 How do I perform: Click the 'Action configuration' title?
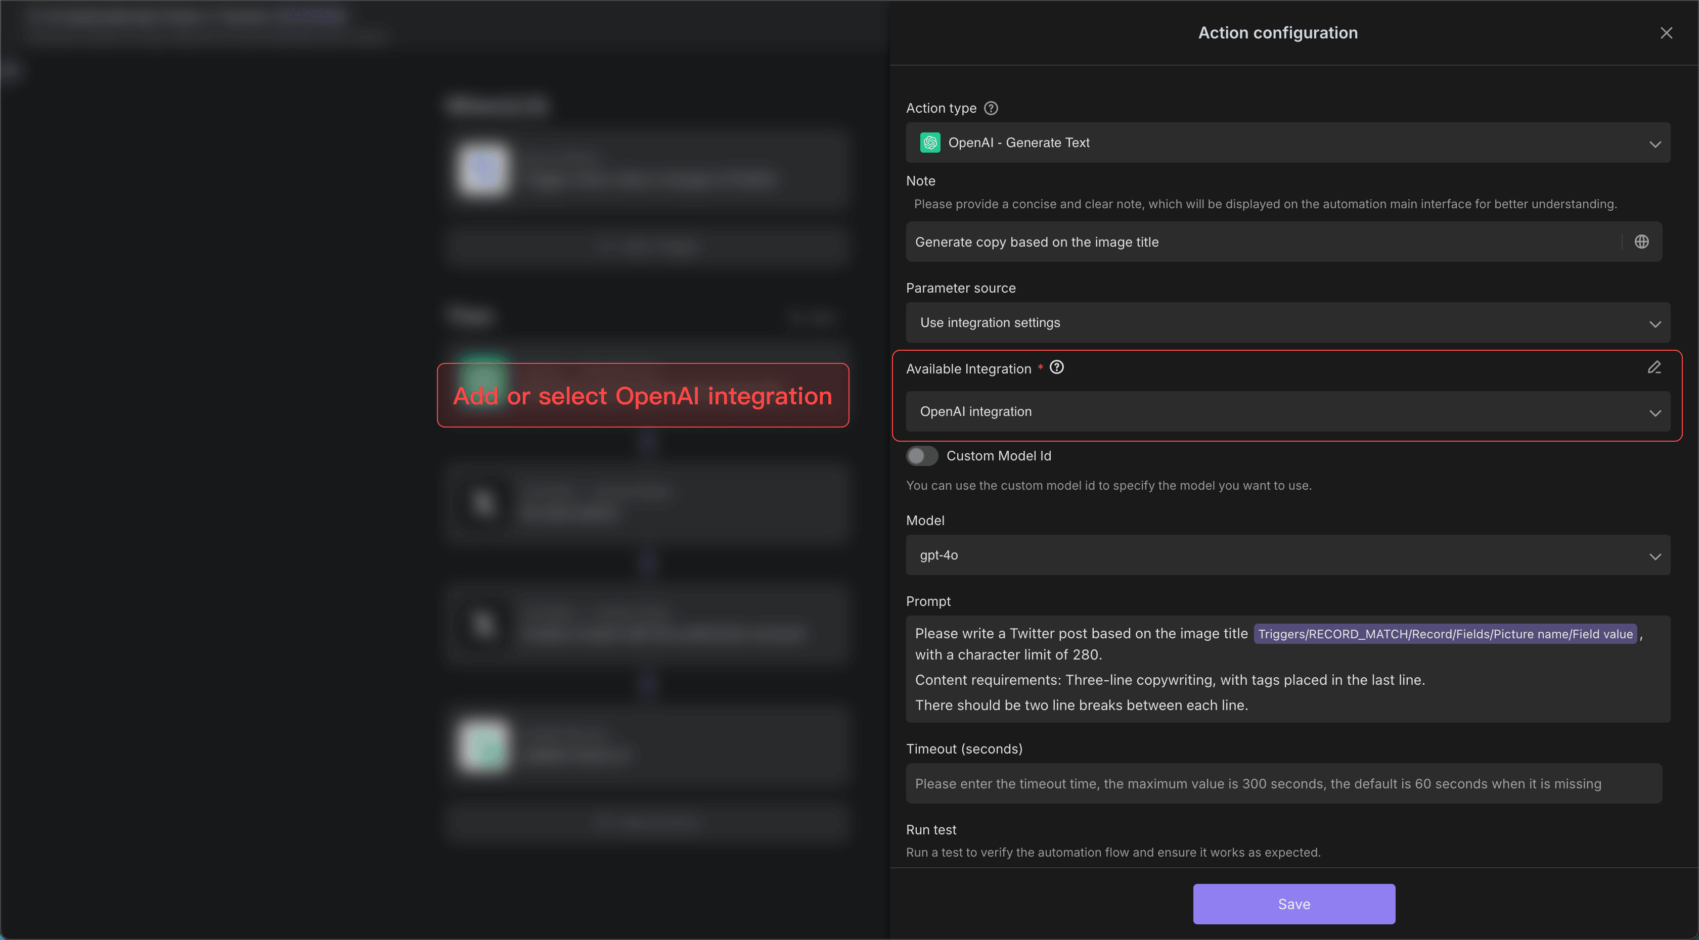click(1278, 33)
